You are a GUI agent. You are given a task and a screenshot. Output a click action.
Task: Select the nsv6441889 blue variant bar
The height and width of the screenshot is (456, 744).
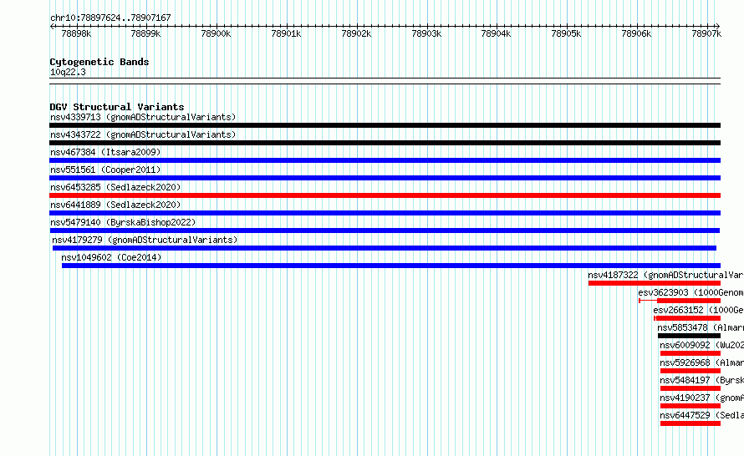385,213
